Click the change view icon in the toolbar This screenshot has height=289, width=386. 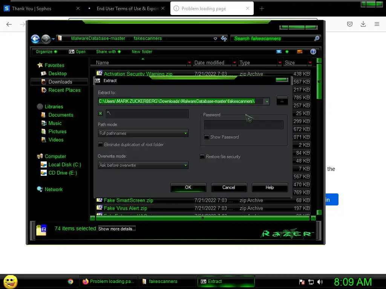coord(279,52)
